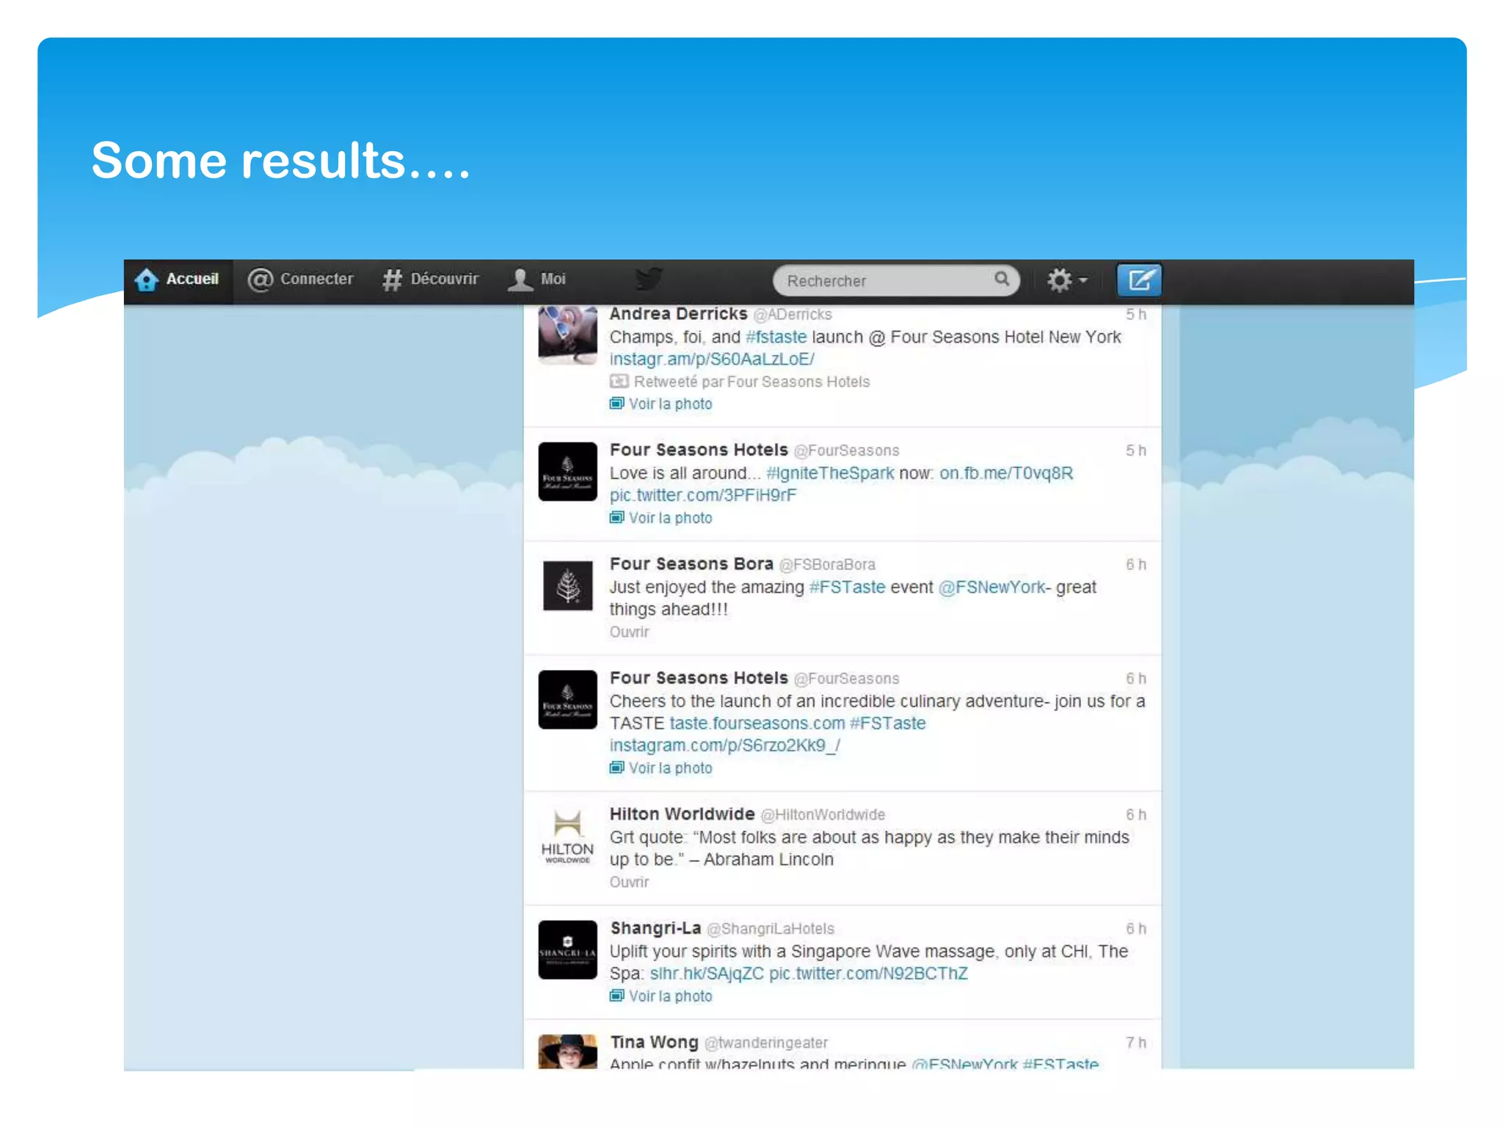Open the Connecter tab
Screen dimensions: 1503x1127
click(300, 280)
